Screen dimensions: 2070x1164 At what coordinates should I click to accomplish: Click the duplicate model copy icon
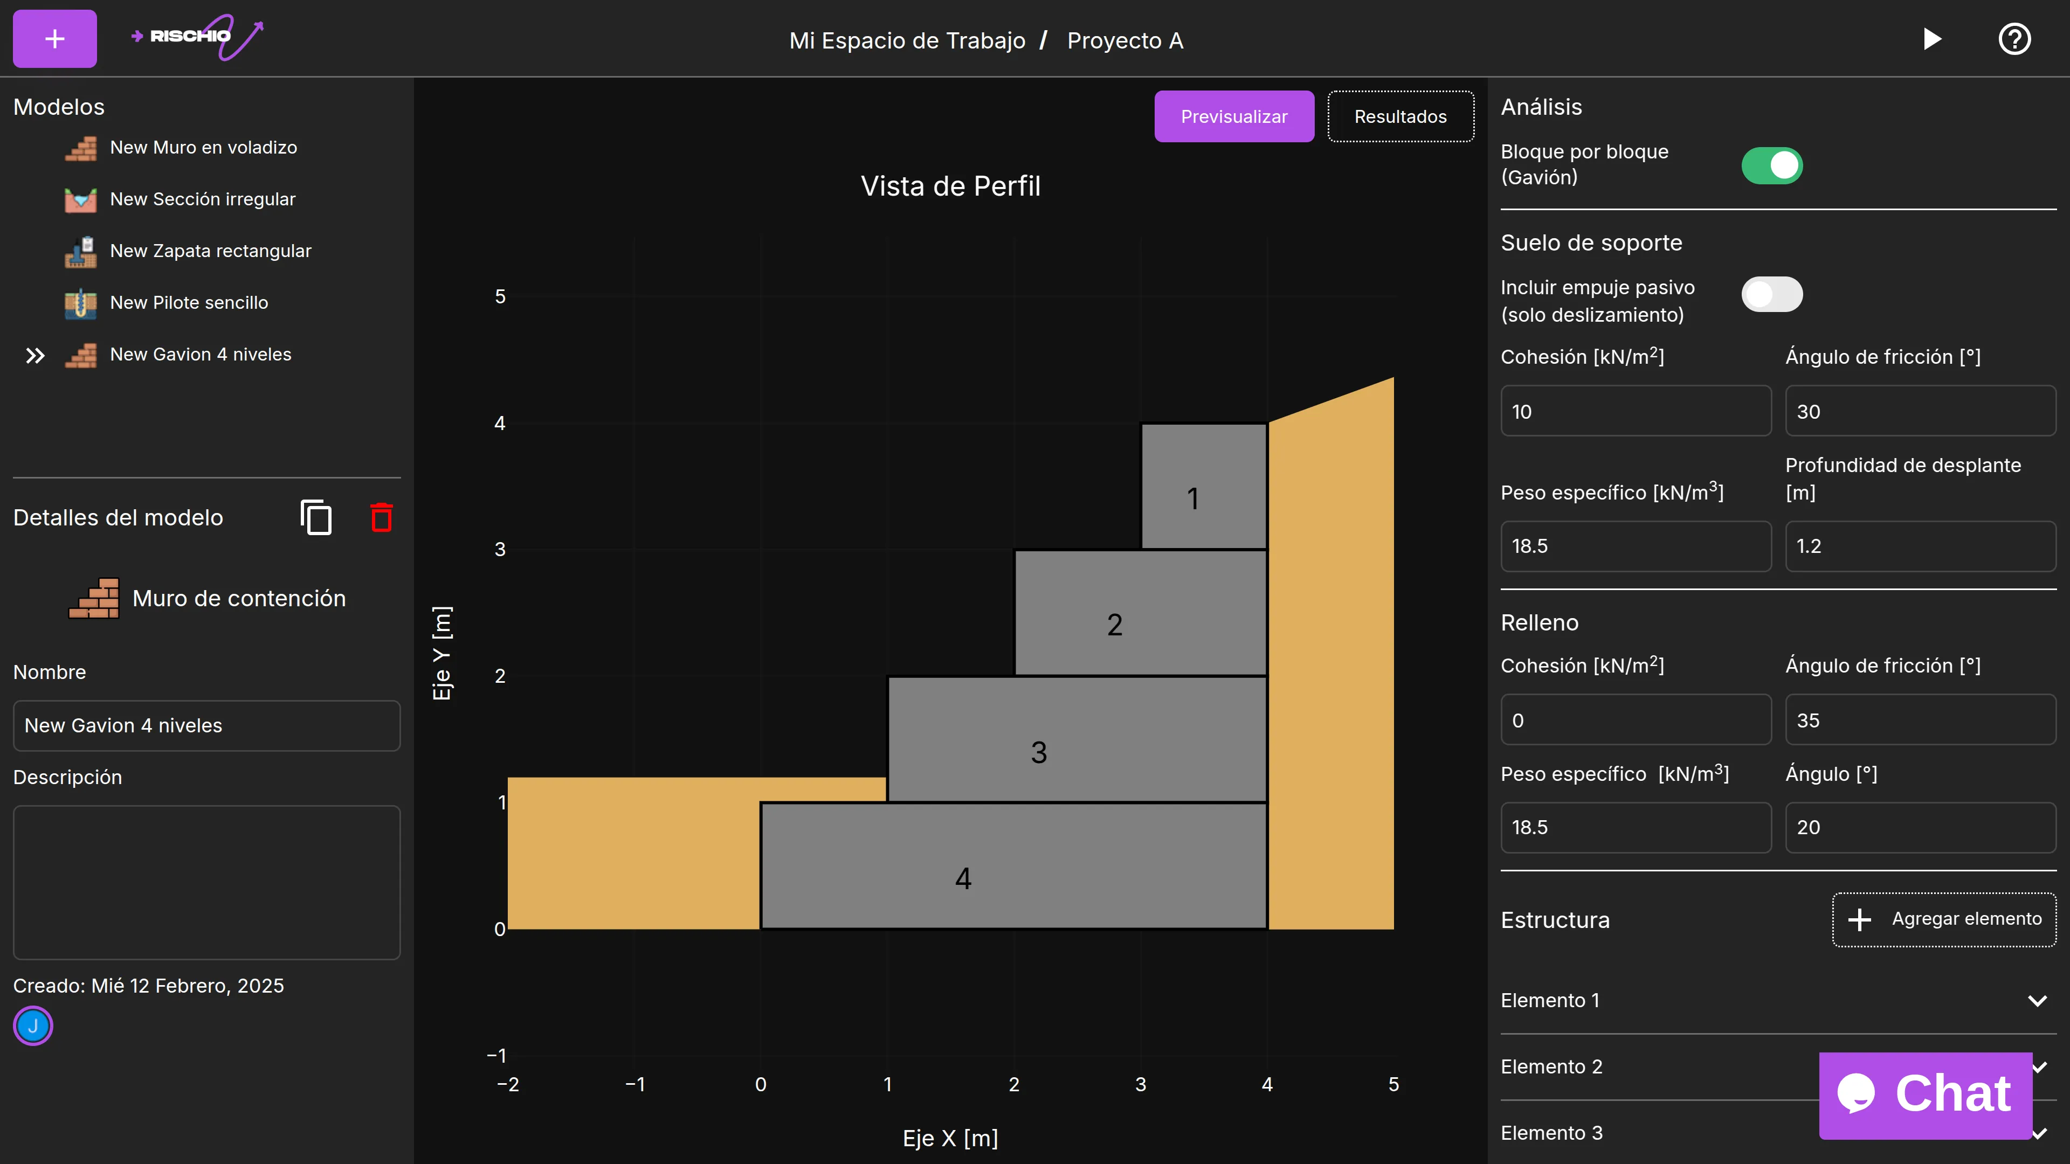point(316,517)
